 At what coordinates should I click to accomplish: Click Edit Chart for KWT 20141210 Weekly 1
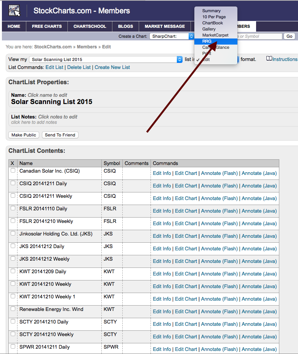coord(186,299)
